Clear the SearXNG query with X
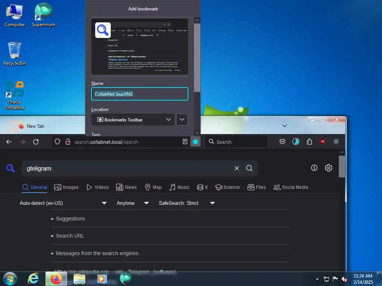 coord(237,168)
